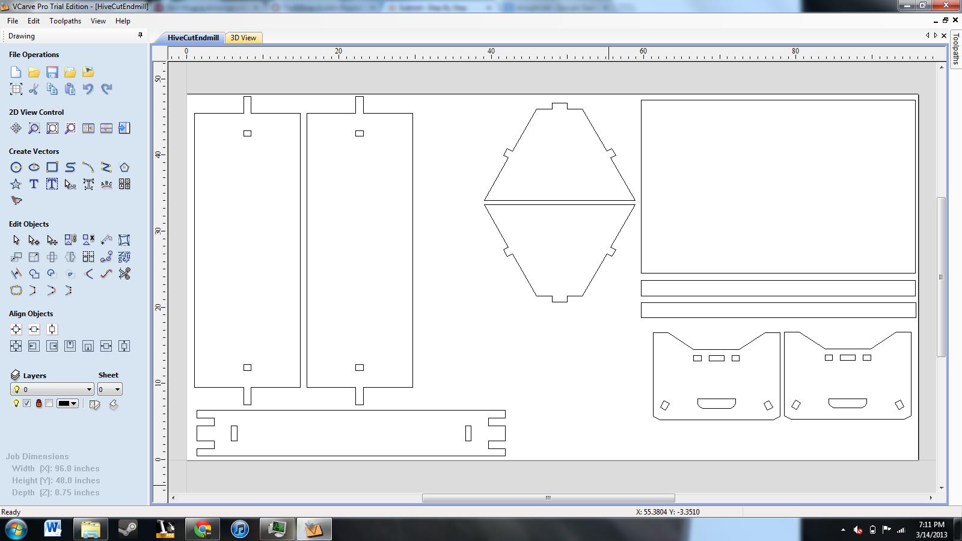Open Microsoft Word from the taskbar
The height and width of the screenshot is (541, 962).
[53, 530]
